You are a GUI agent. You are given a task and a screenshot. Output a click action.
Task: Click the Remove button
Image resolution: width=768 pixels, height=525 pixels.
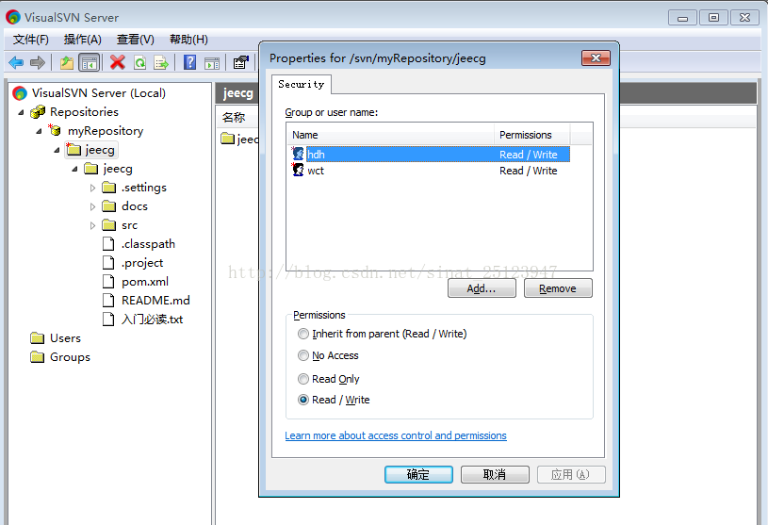tap(558, 288)
